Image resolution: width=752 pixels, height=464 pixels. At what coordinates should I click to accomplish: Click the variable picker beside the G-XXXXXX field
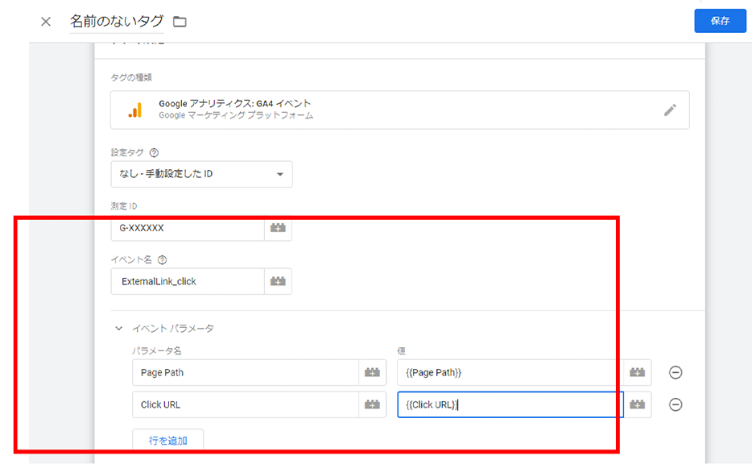pos(278,228)
